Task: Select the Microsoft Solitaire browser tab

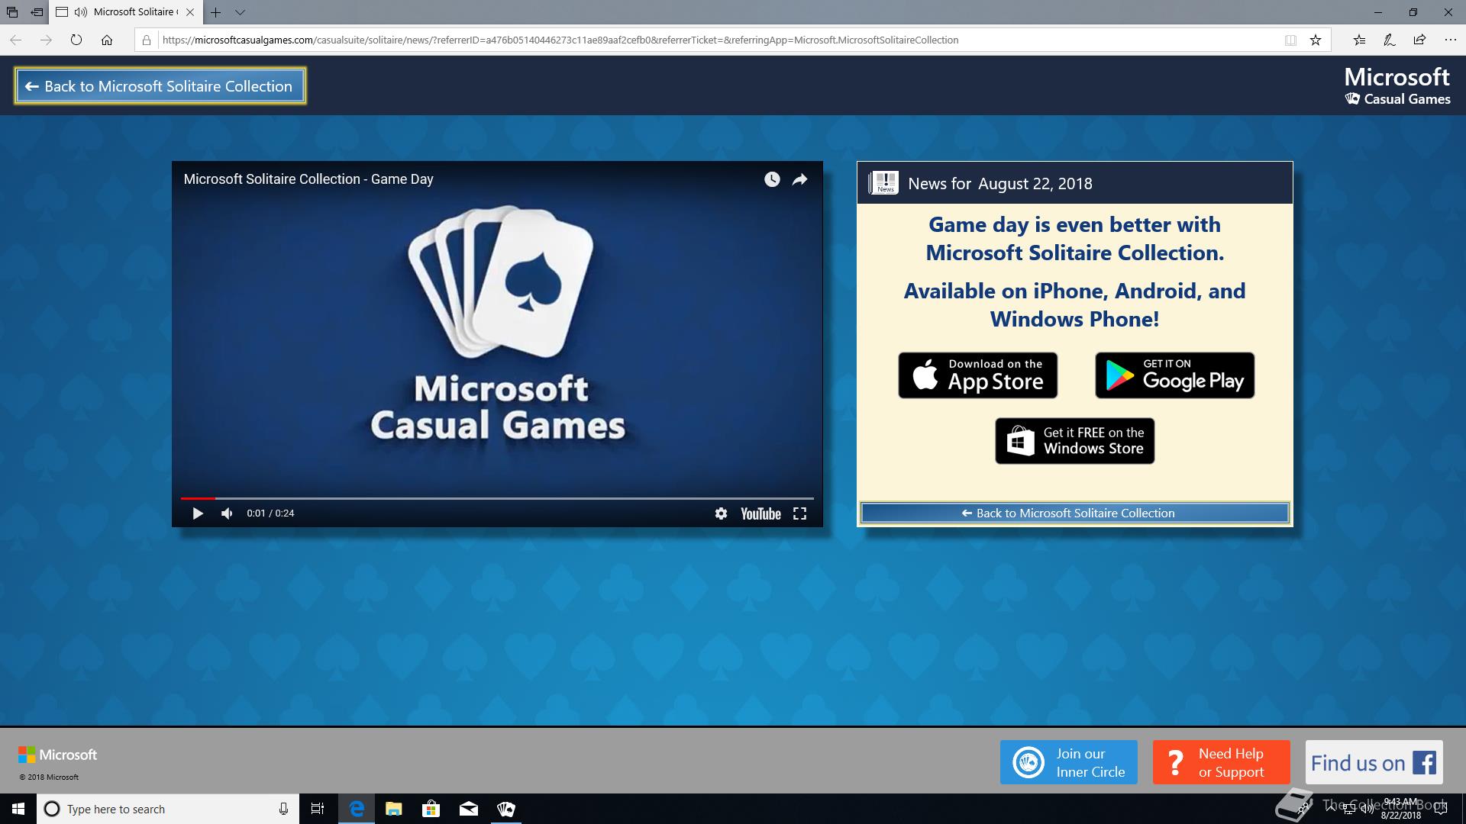Action: [126, 12]
